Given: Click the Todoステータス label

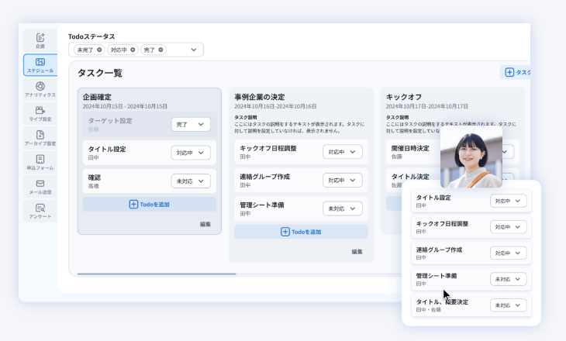Looking at the screenshot, I should coord(91,36).
